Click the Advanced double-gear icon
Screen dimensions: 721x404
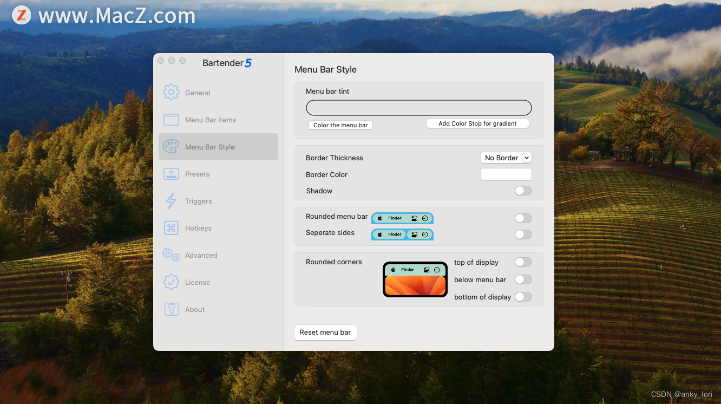point(171,255)
